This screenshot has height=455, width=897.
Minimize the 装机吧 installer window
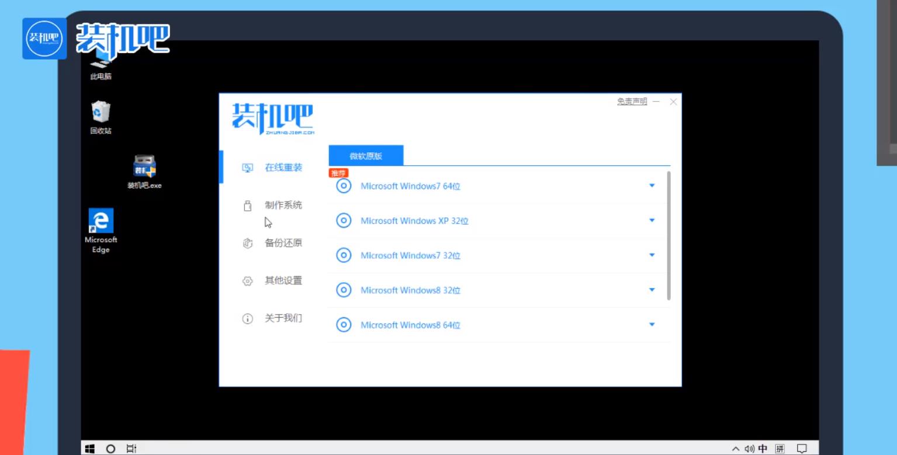(656, 102)
